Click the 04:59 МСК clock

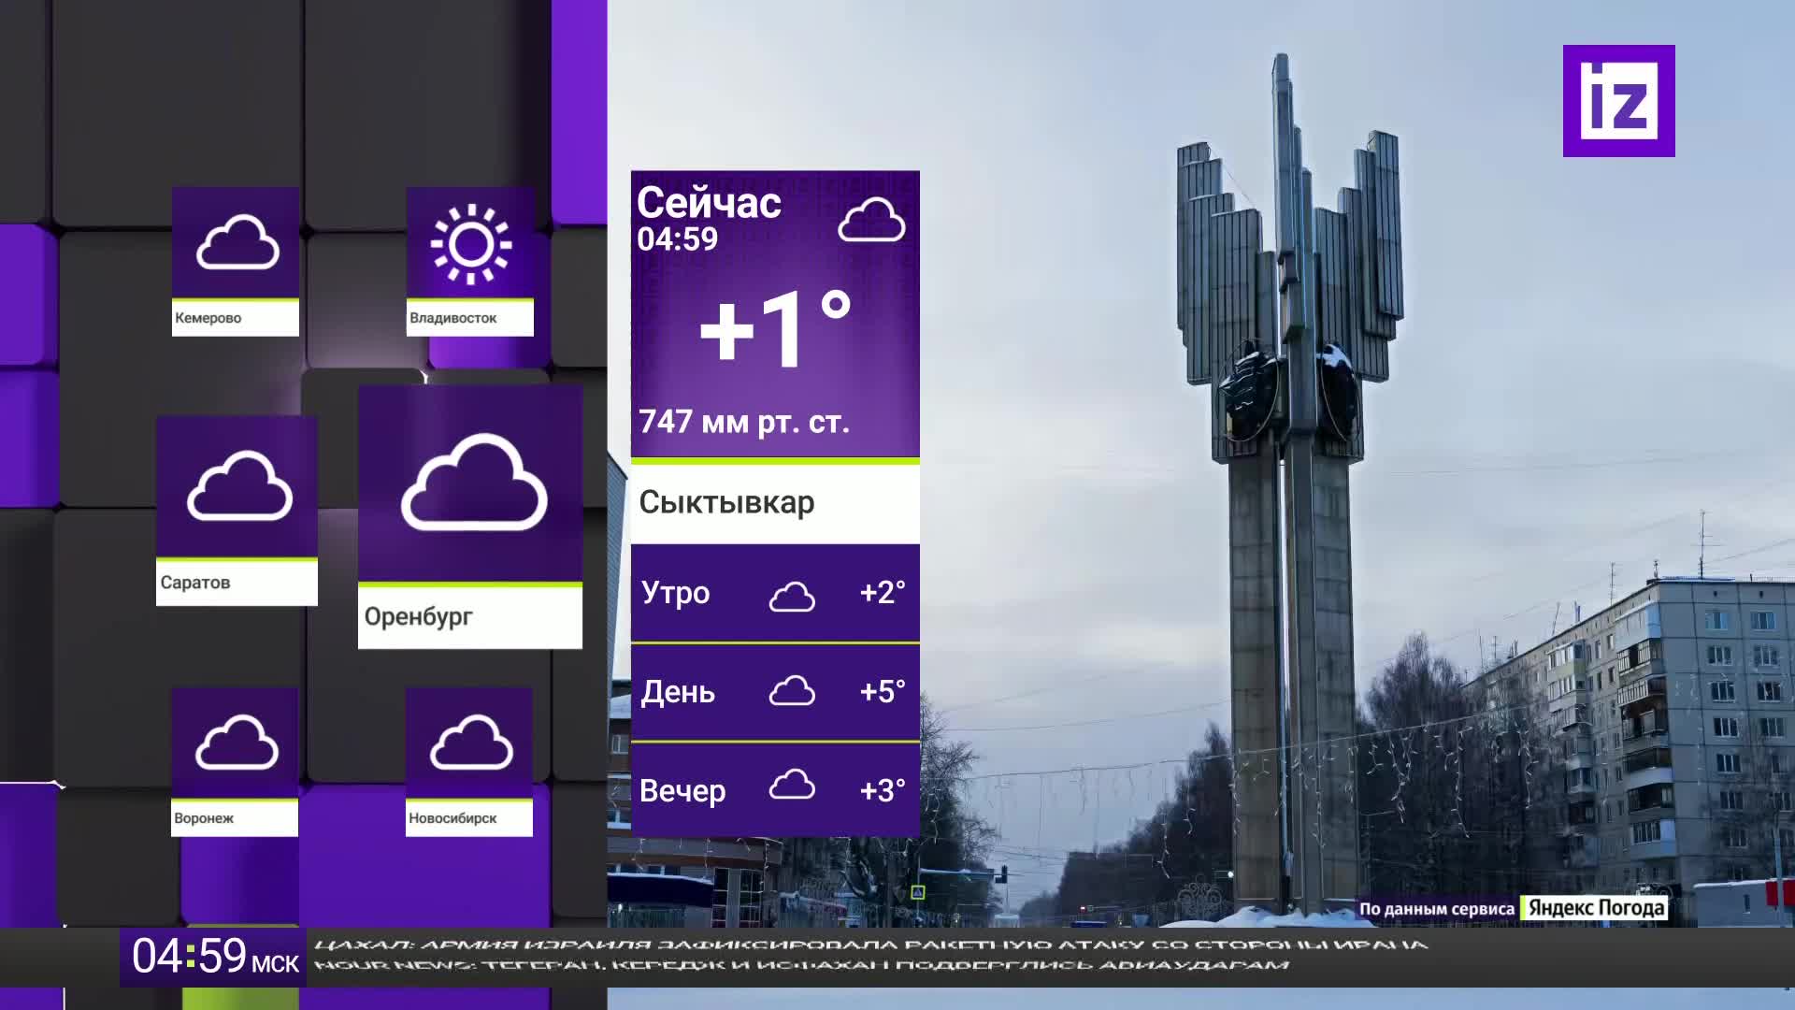click(214, 957)
